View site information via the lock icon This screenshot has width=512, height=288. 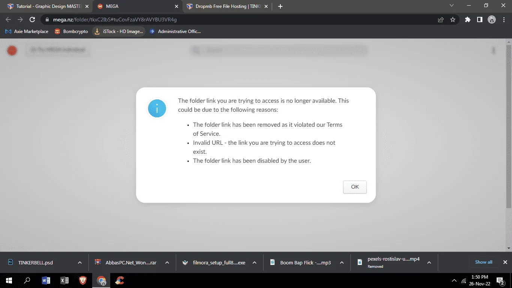(x=47, y=19)
